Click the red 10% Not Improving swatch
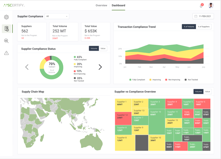Screen dimensions: 221x159 point(75,71)
